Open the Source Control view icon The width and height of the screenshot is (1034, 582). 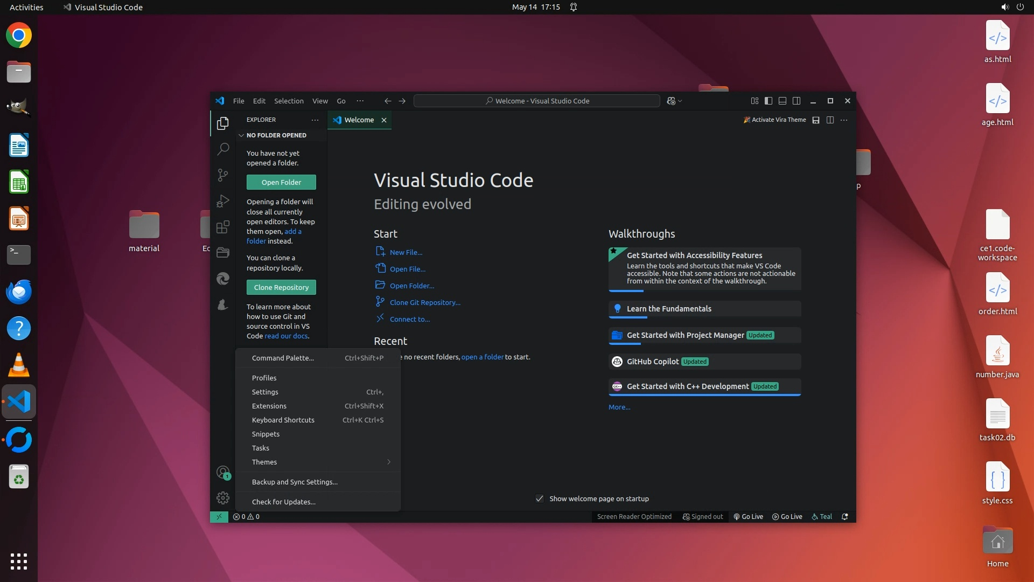tap(223, 175)
